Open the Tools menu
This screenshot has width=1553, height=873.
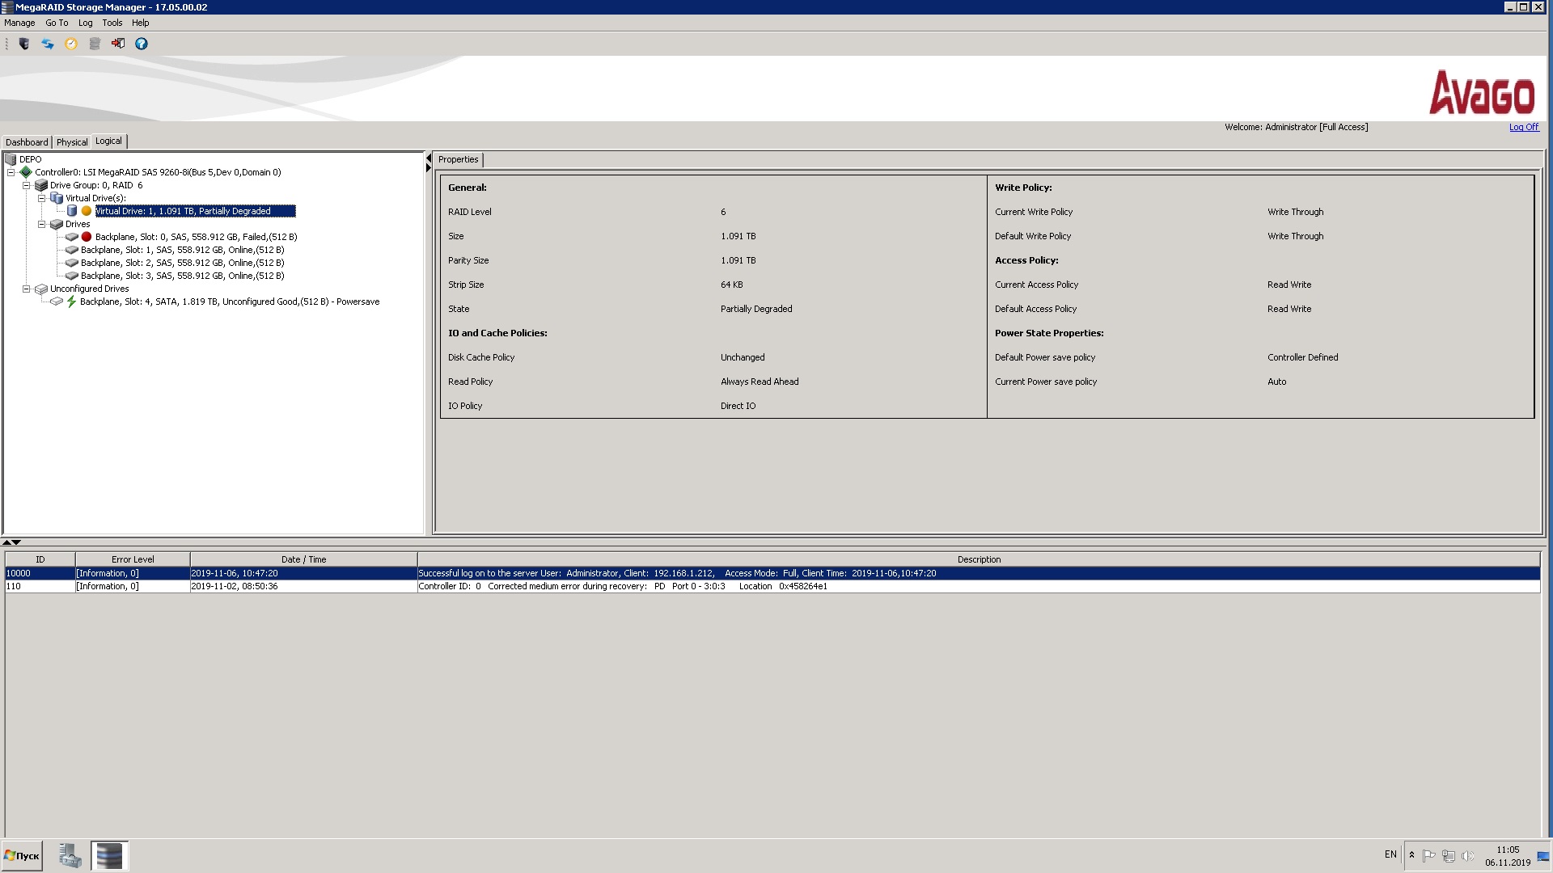pos(112,23)
